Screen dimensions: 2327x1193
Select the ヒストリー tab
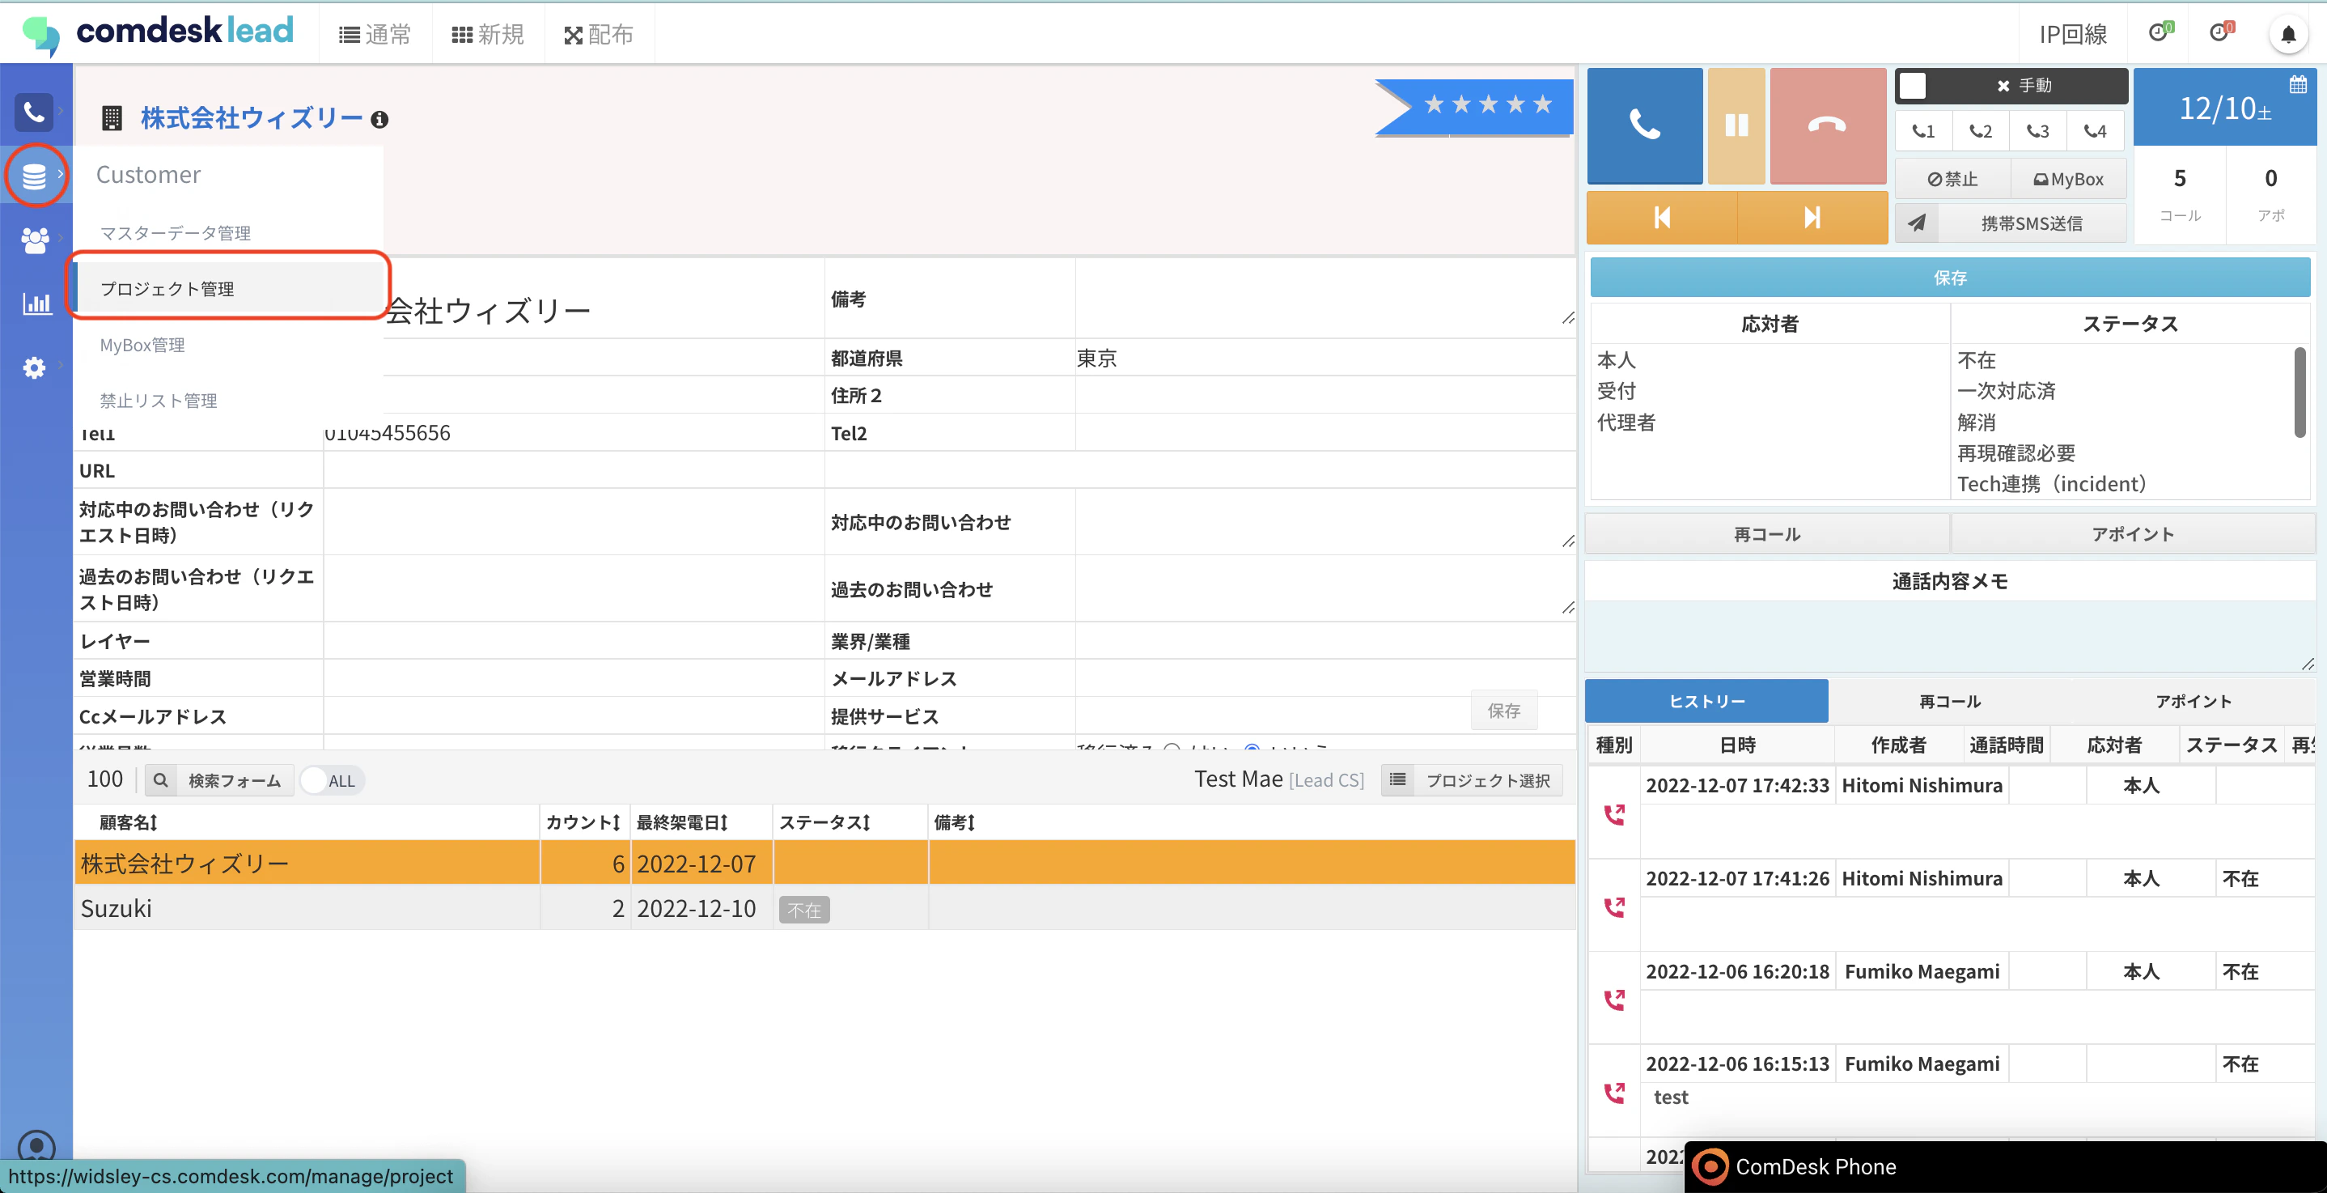tap(1706, 702)
